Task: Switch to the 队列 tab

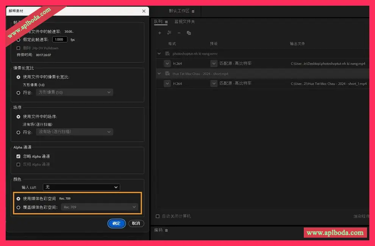Action: [x=158, y=22]
